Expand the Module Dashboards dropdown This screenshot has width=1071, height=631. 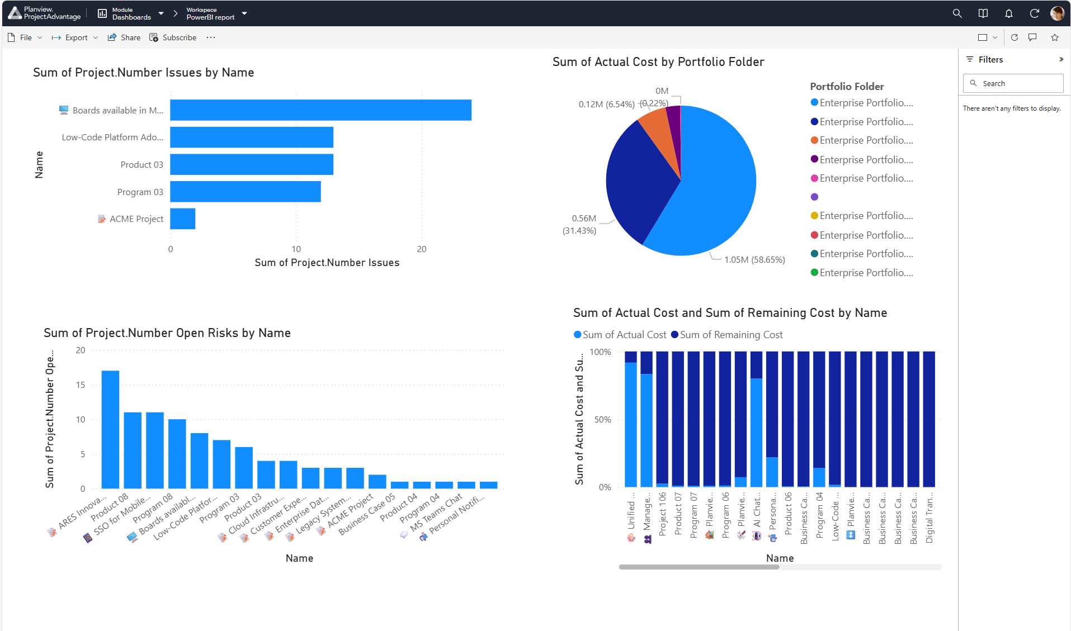coord(161,13)
